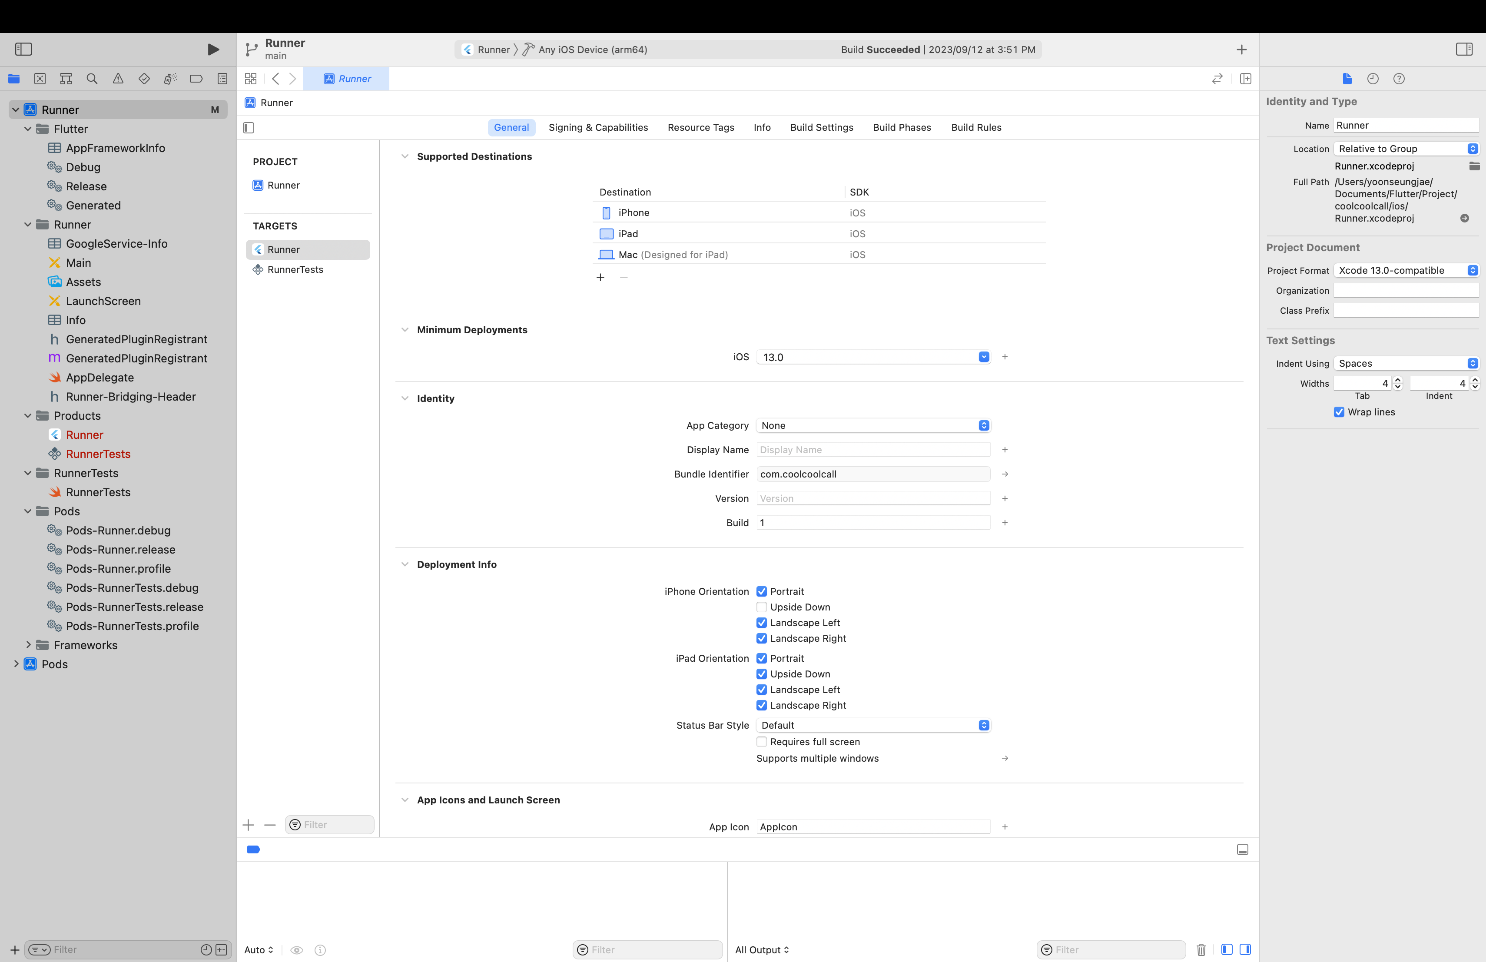This screenshot has height=962, width=1486.
Task: Hide the debug area
Action: (x=1243, y=849)
